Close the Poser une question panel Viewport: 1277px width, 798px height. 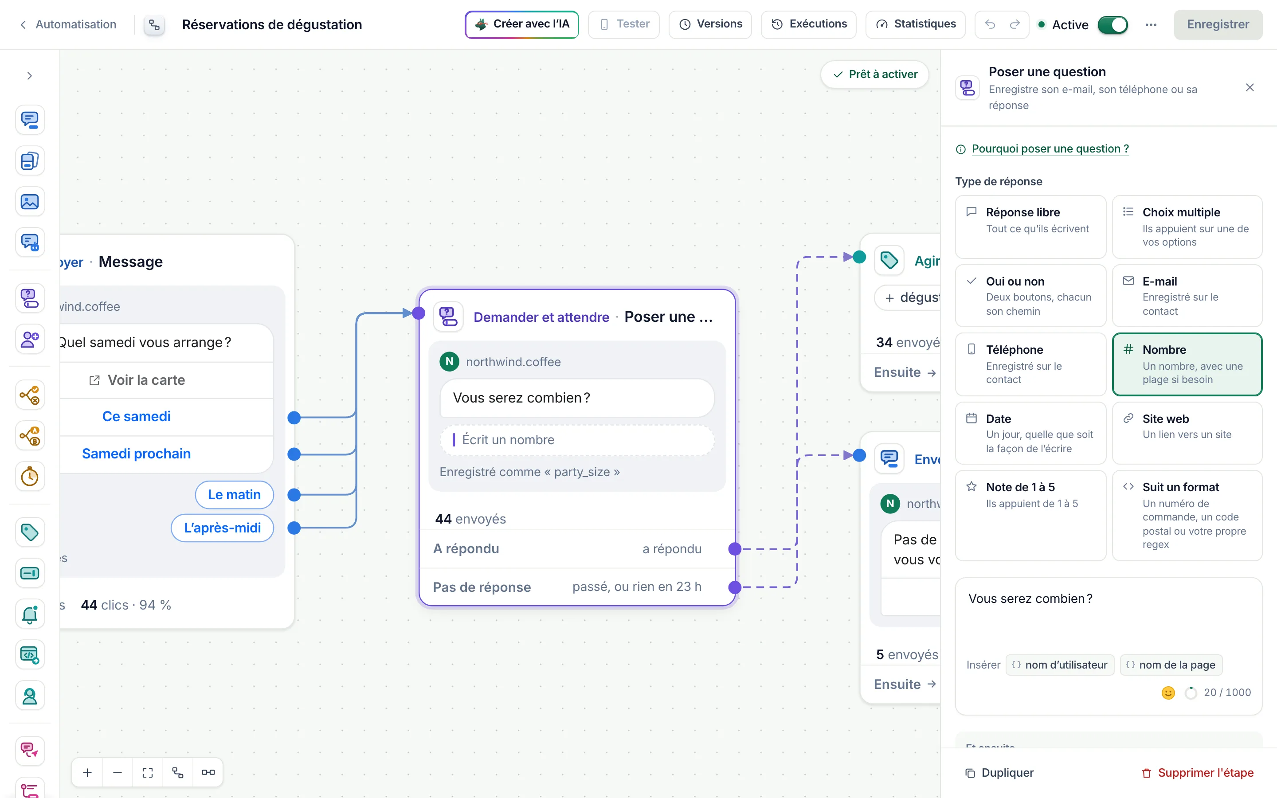[1250, 88]
